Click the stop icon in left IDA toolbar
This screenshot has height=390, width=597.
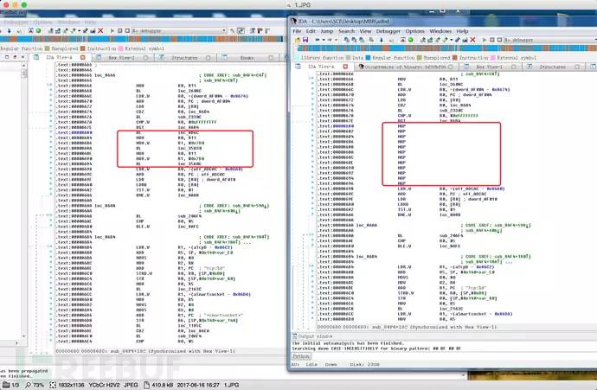point(127,30)
